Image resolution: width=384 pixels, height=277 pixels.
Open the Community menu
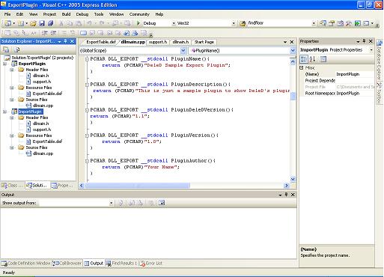point(139,14)
